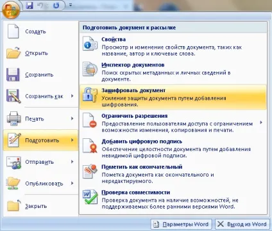This screenshot has height=231, width=272.
Task: Click the floppy-with-pencil icon for Сохранить как
Action: click(13, 96)
